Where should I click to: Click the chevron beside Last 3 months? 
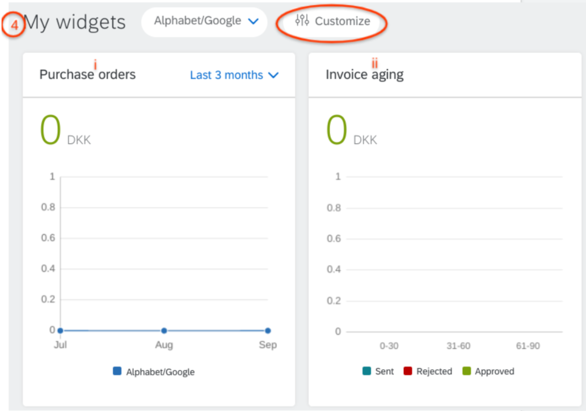(273, 75)
